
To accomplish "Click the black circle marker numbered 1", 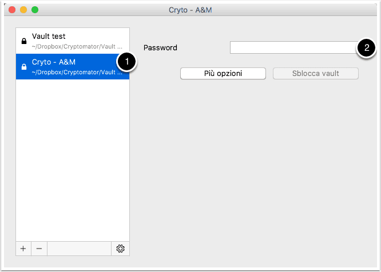I will pyautogui.click(x=126, y=62).
